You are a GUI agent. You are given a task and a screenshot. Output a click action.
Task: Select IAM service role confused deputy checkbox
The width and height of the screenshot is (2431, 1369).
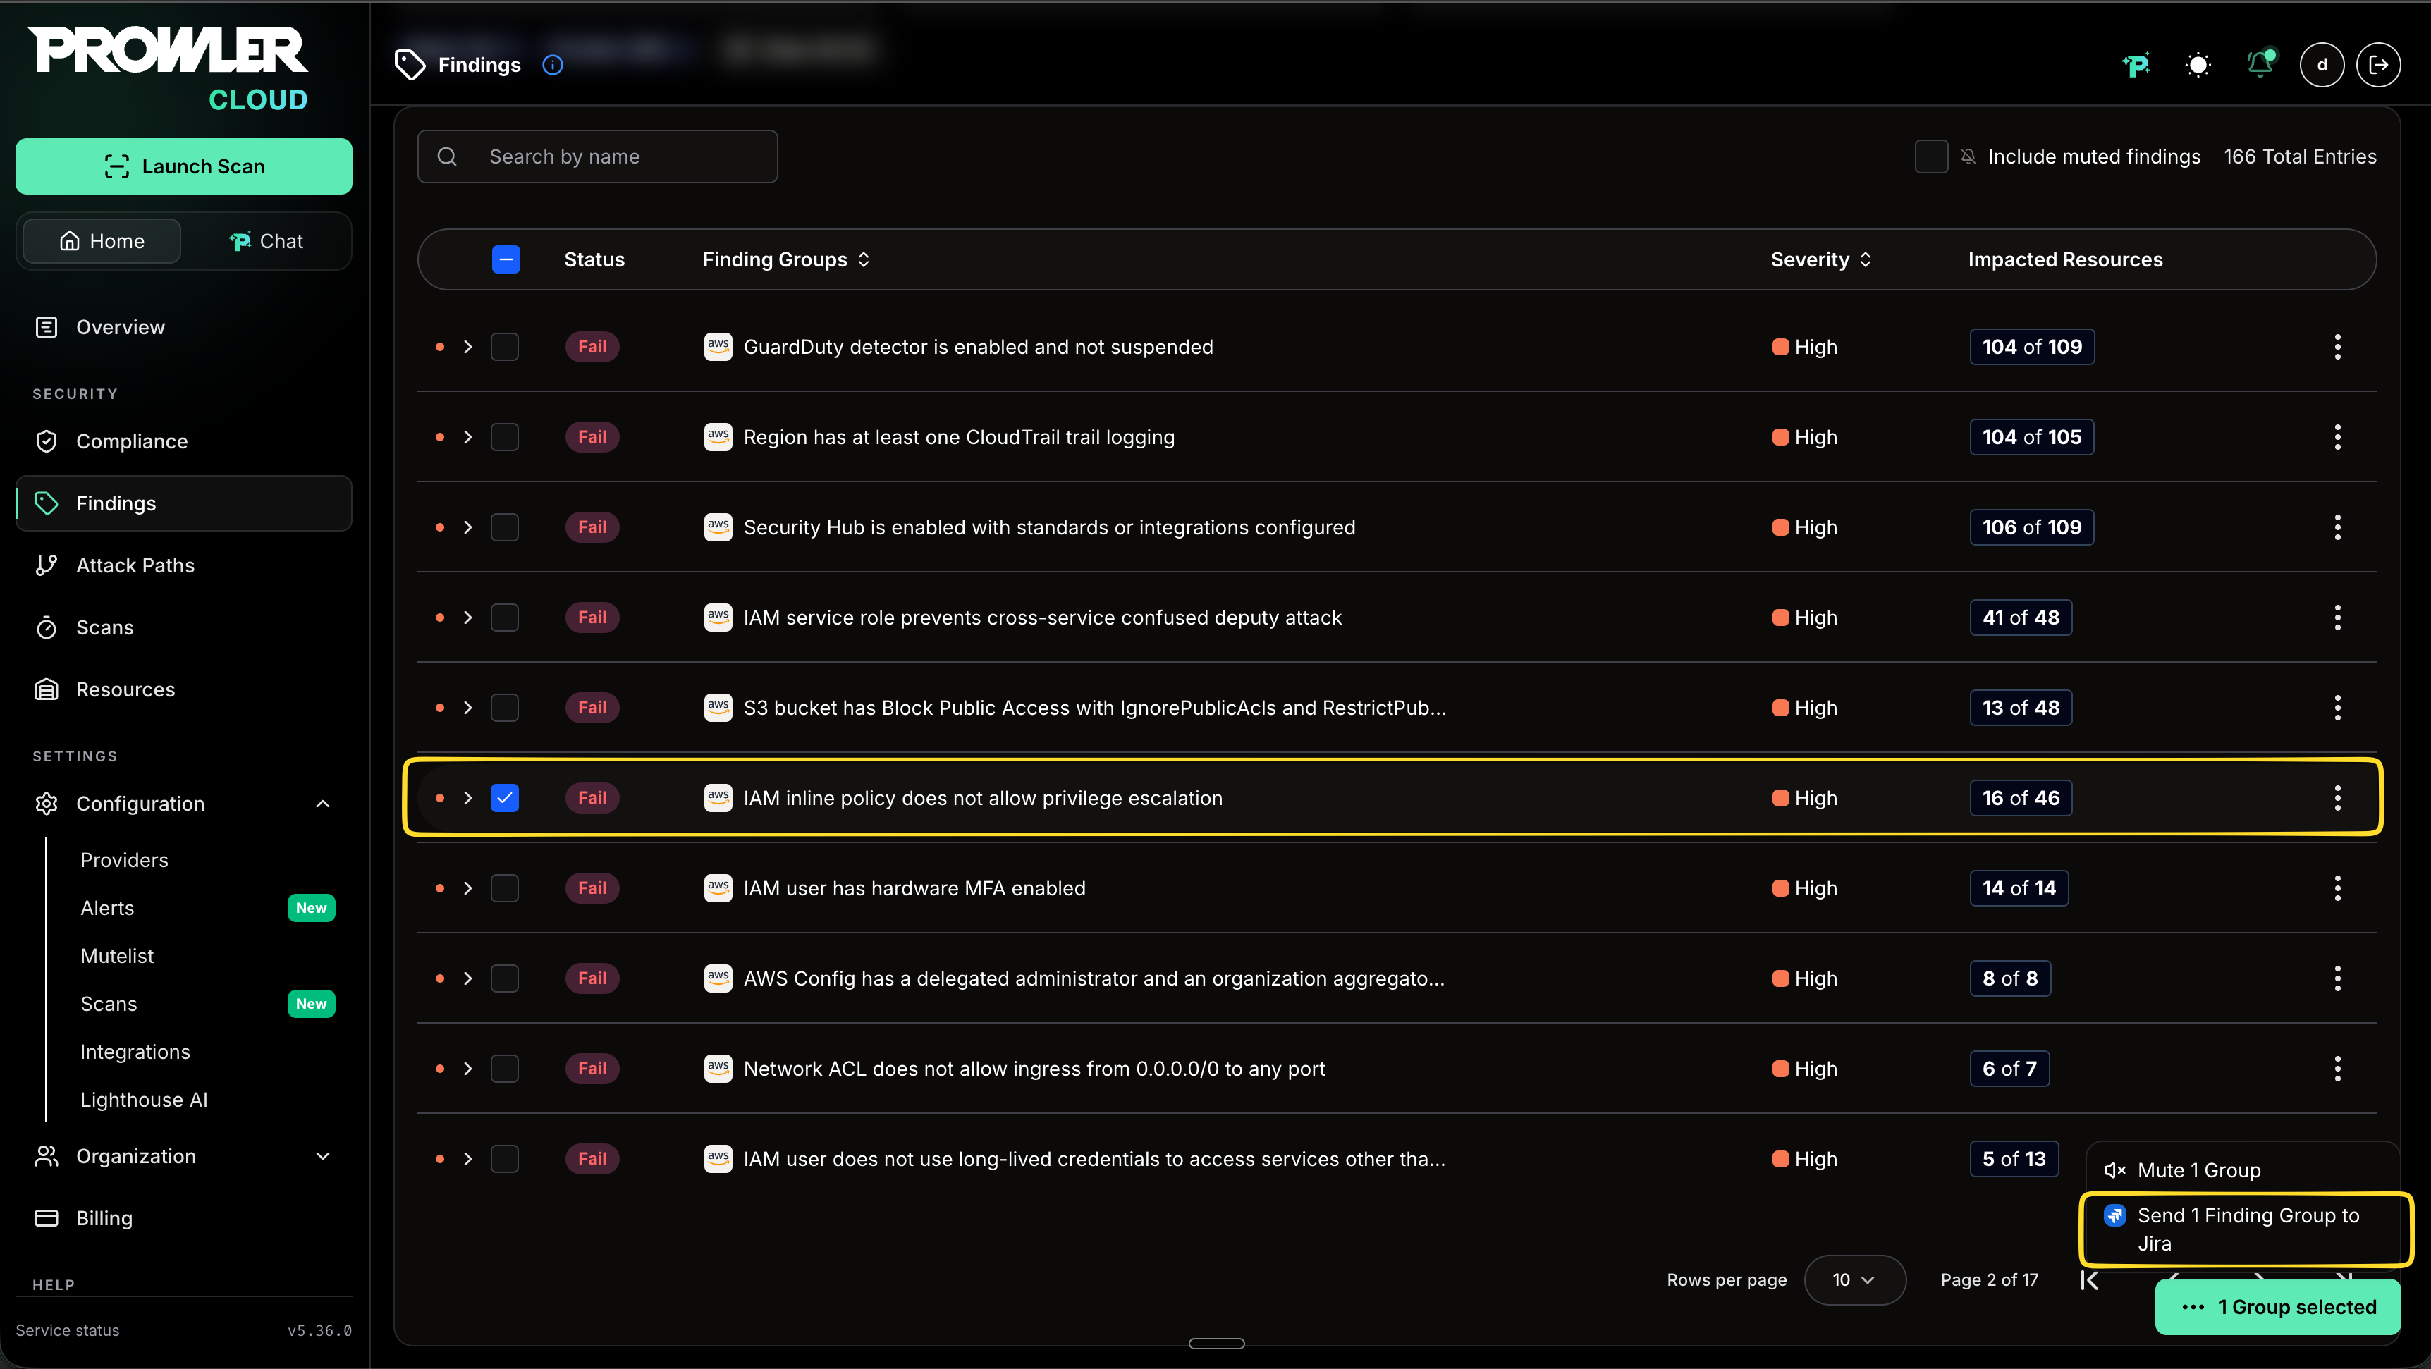tap(505, 618)
